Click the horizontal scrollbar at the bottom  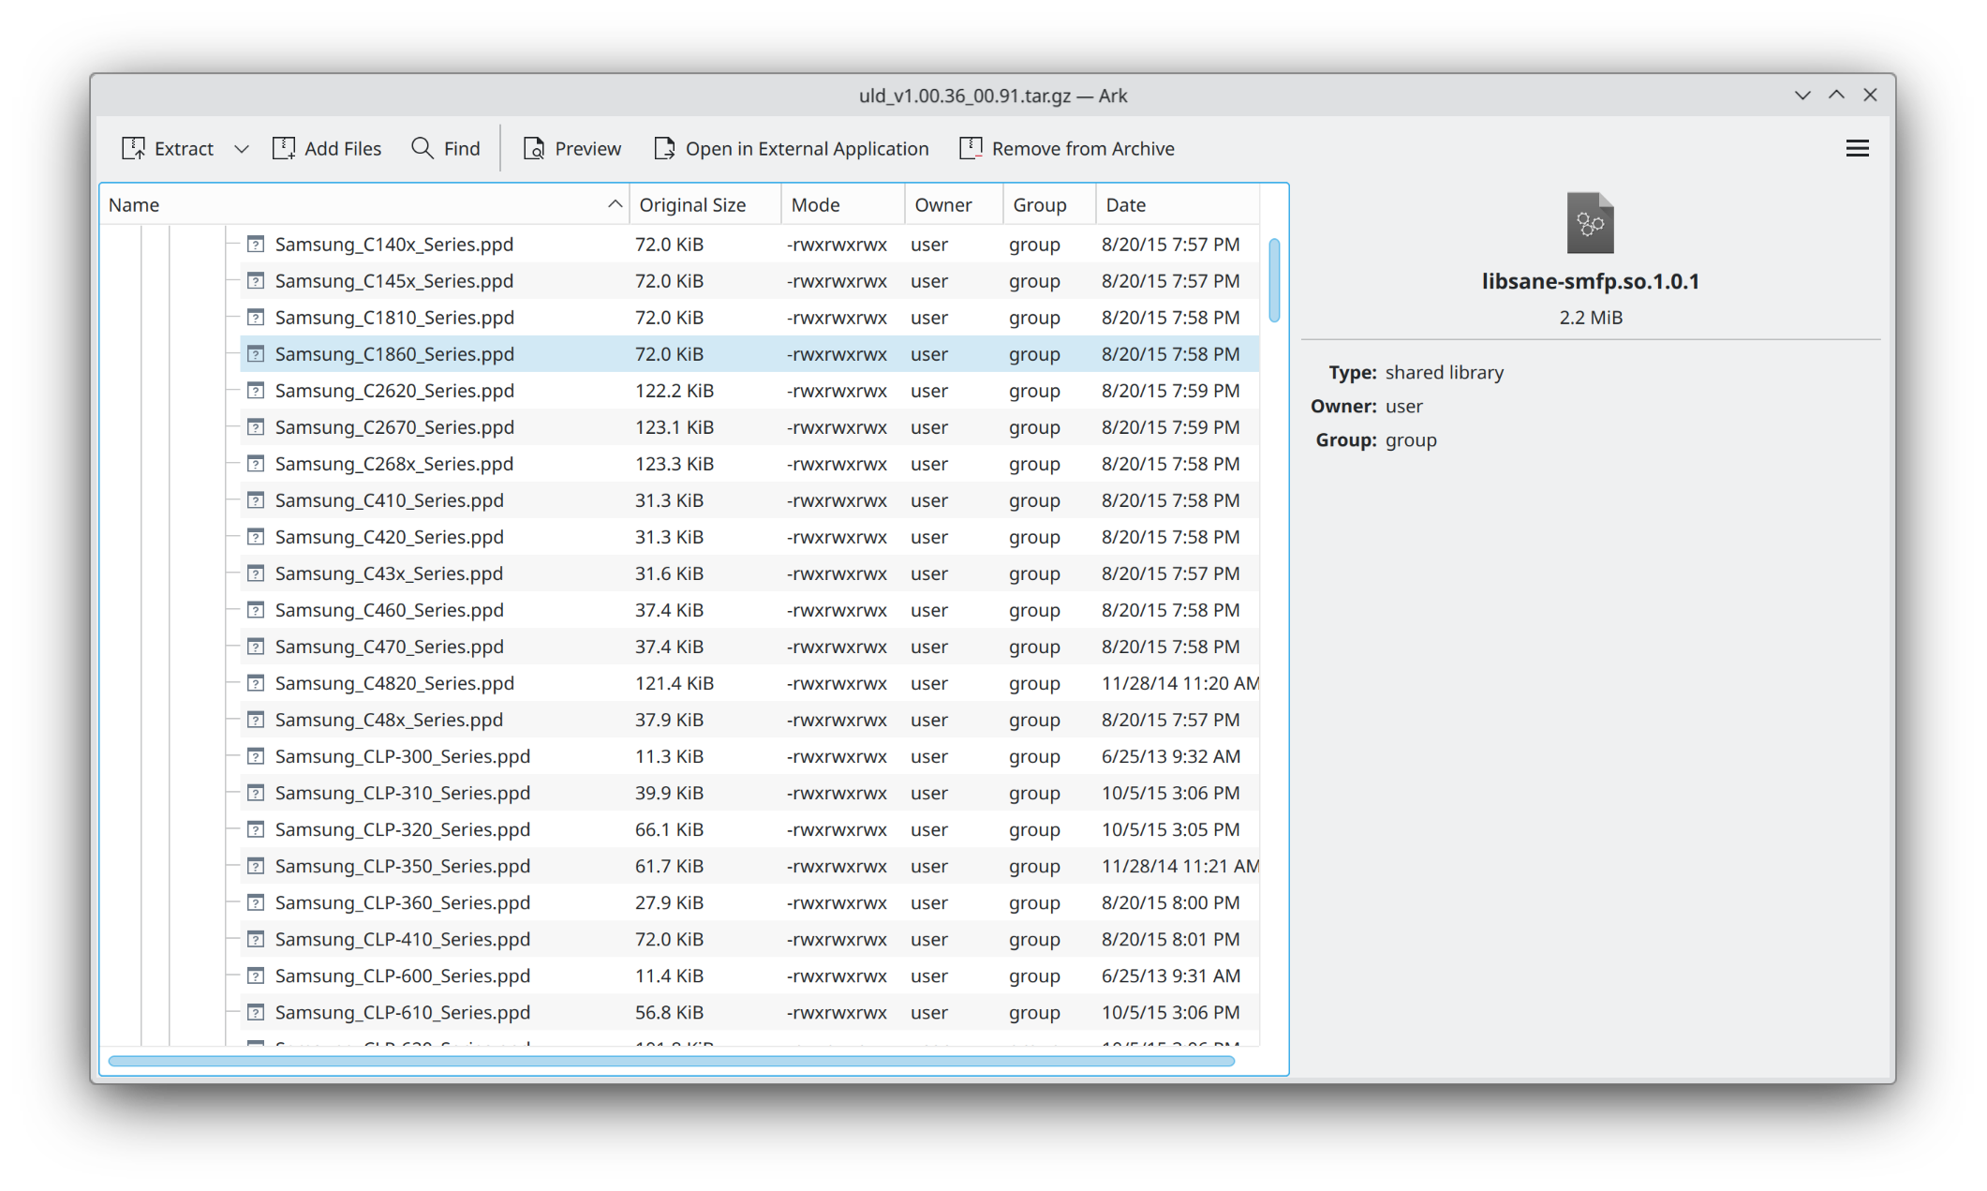[670, 1061]
